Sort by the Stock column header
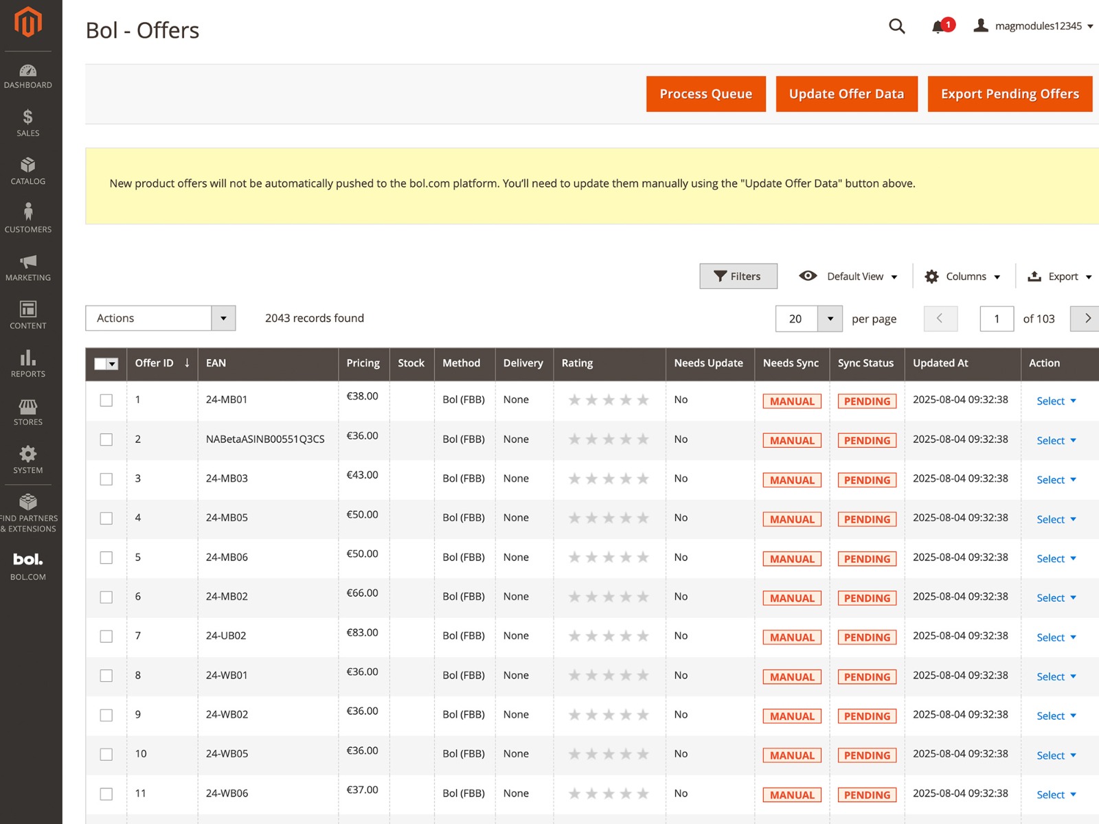 [x=411, y=363]
